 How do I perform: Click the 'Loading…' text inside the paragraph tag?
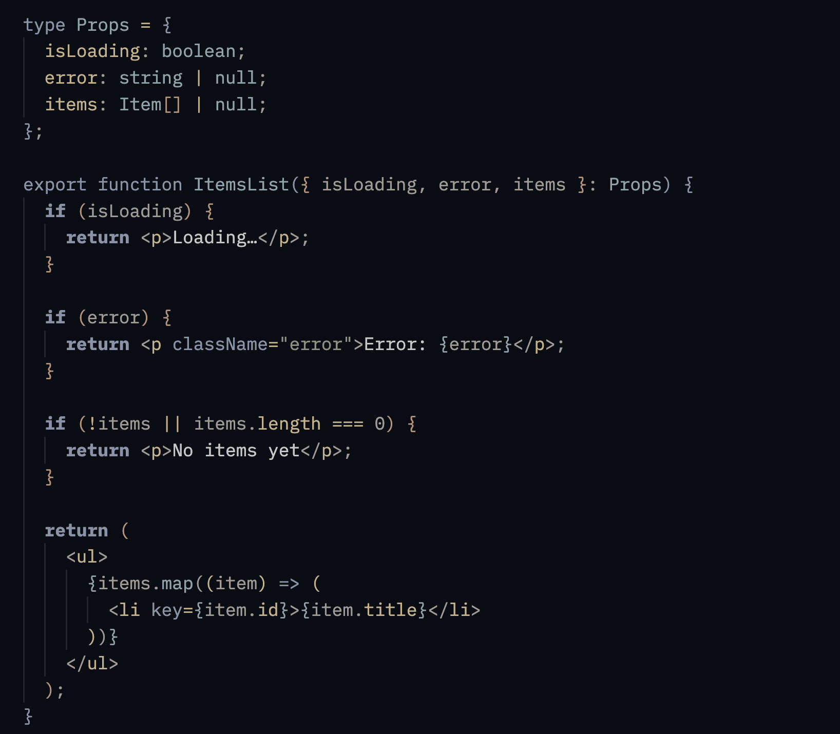click(x=215, y=238)
